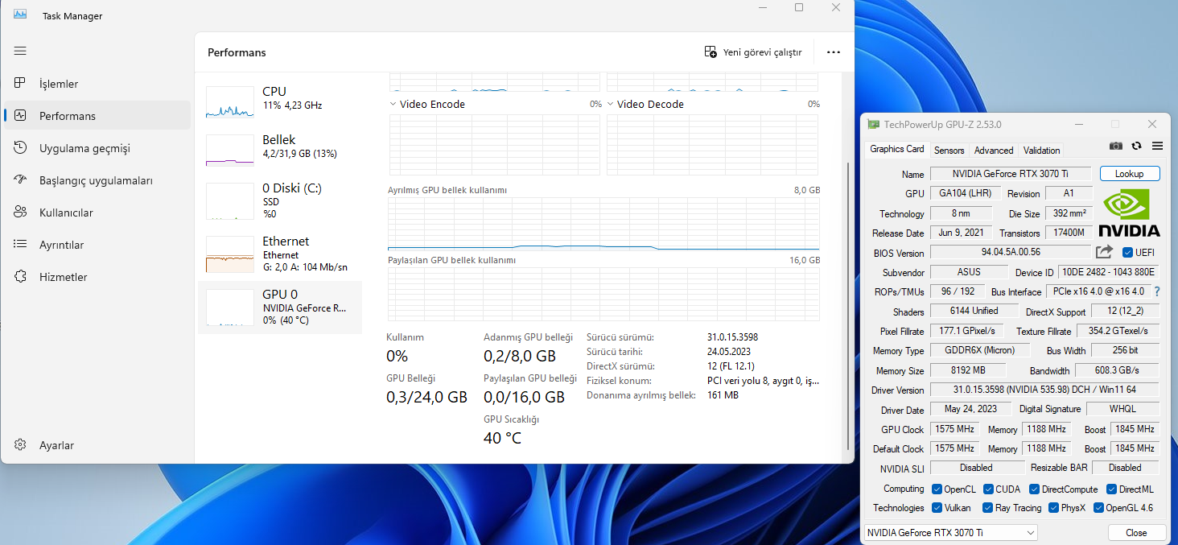Click the BIOS Version field 94.04.5A.00.56
1178x545 pixels.
point(1011,252)
